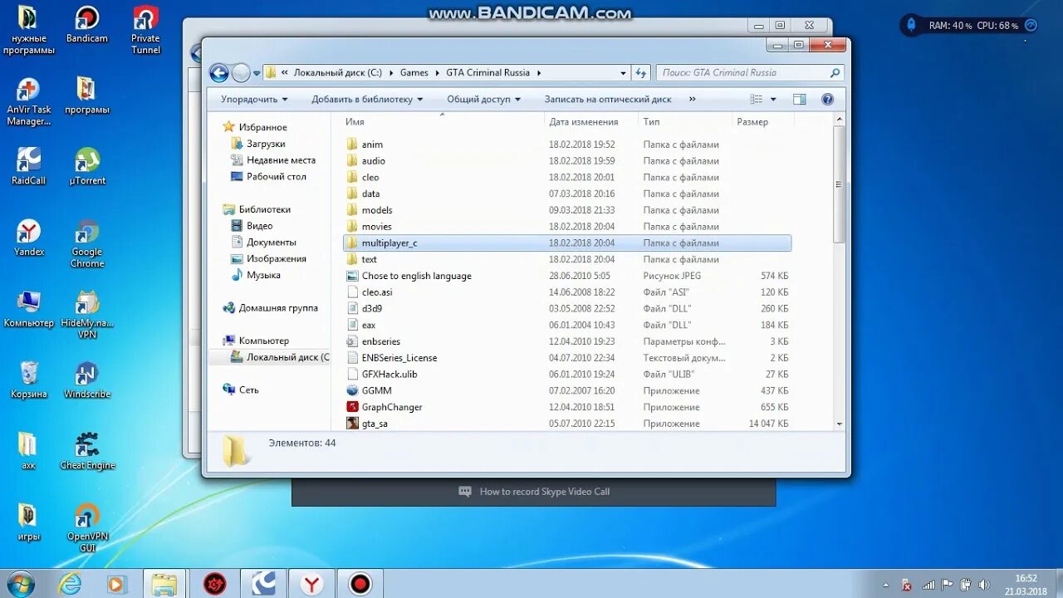
Task: Launch HideMy.name VPN shortcut
Action: (x=87, y=315)
